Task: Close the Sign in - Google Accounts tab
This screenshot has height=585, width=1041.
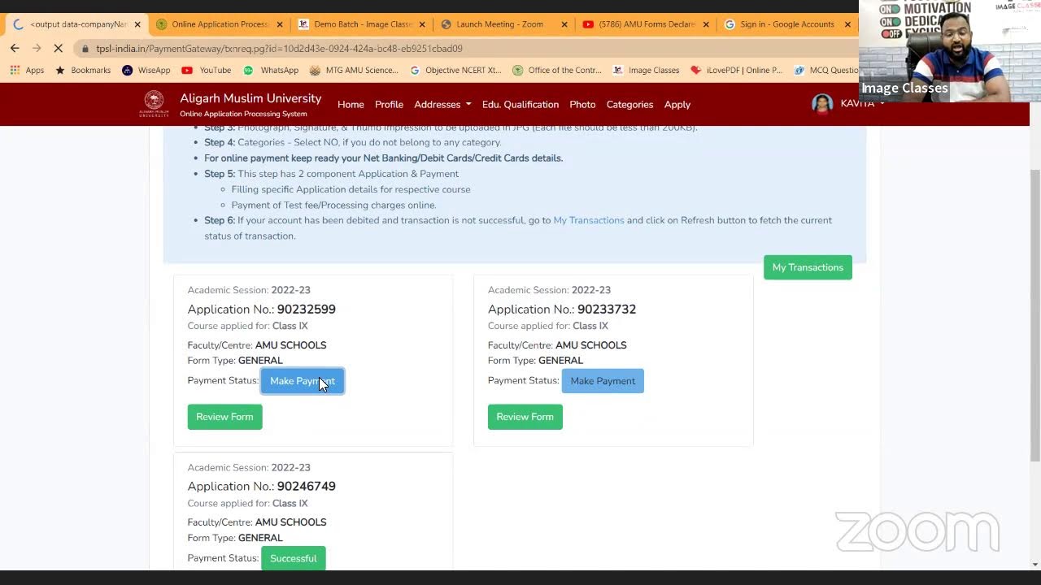Action: (x=847, y=24)
